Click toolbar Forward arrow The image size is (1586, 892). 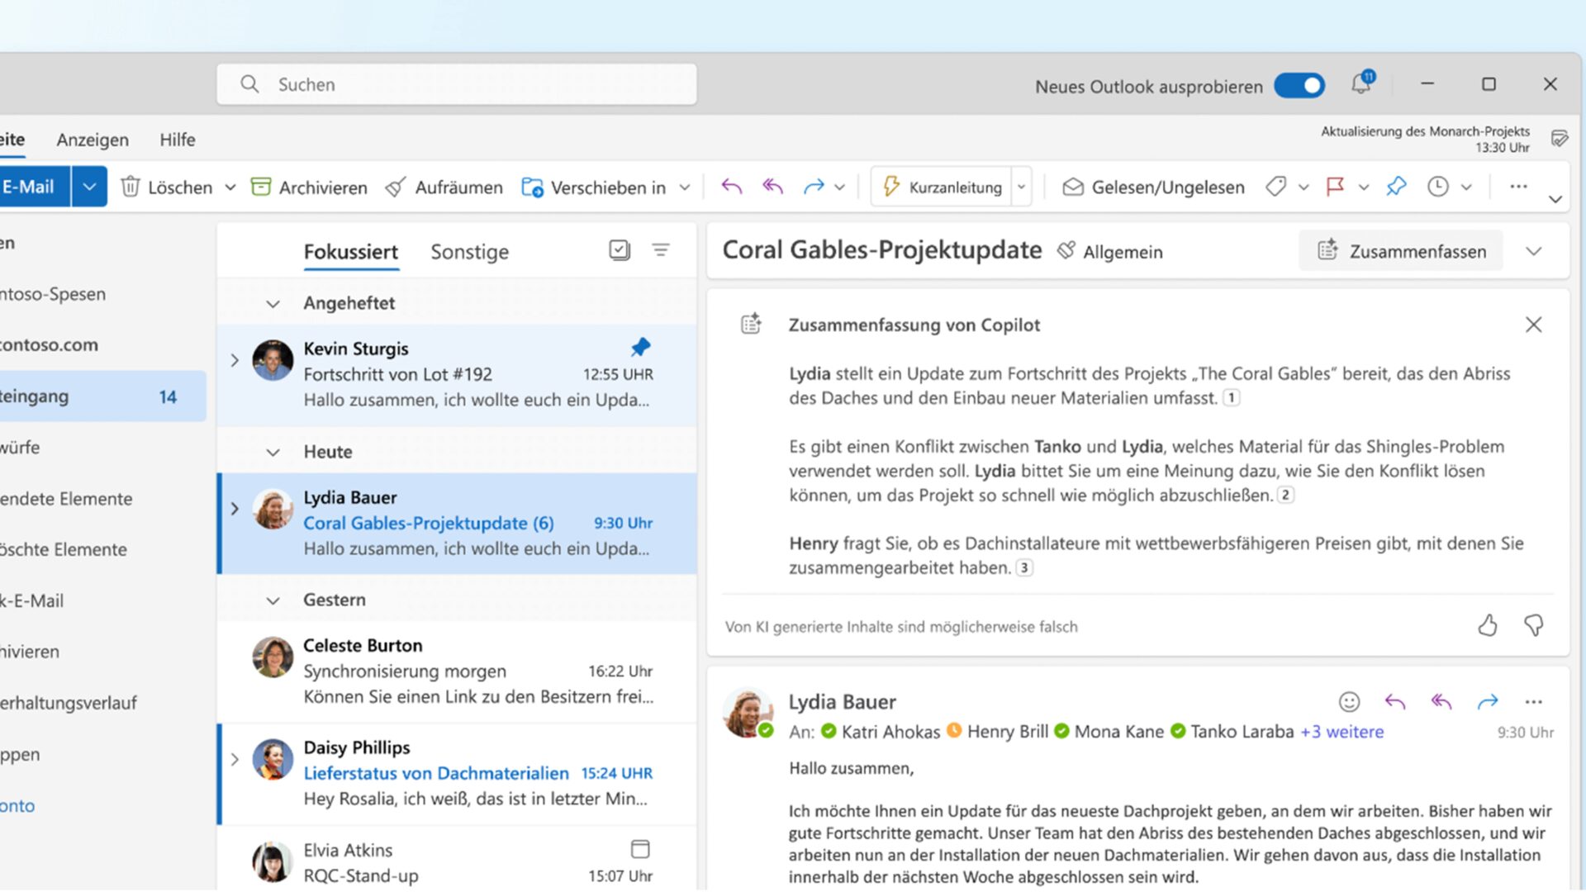[x=814, y=187]
